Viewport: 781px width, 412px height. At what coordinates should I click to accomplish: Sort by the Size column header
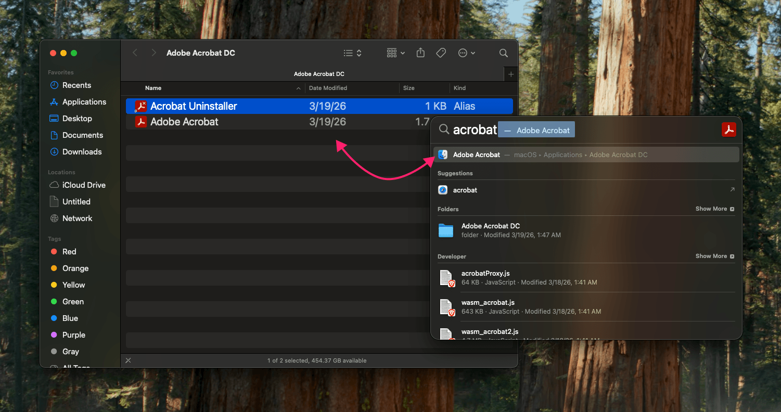click(409, 88)
